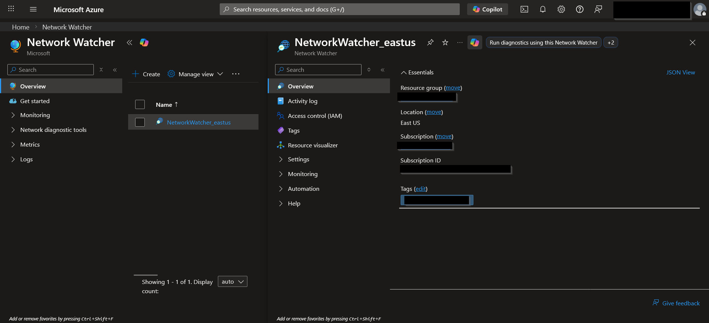The image size is (709, 323).
Task: Click the expand/collapse all arrows near resource search
Action: (x=369, y=70)
